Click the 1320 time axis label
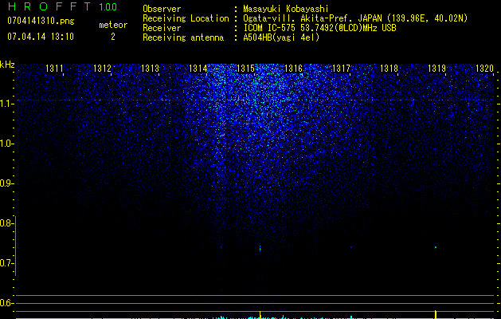This screenshot has height=319, width=501. coord(485,68)
